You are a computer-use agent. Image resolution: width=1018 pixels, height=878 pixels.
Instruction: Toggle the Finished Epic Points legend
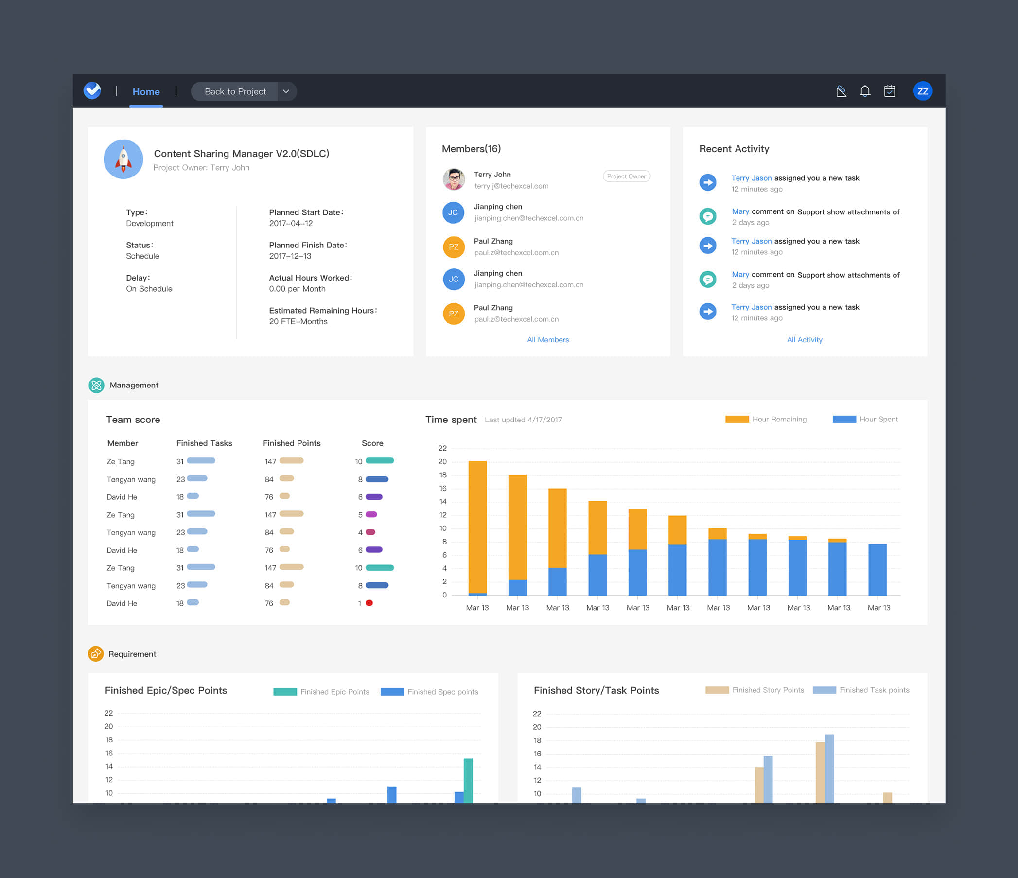[285, 692]
